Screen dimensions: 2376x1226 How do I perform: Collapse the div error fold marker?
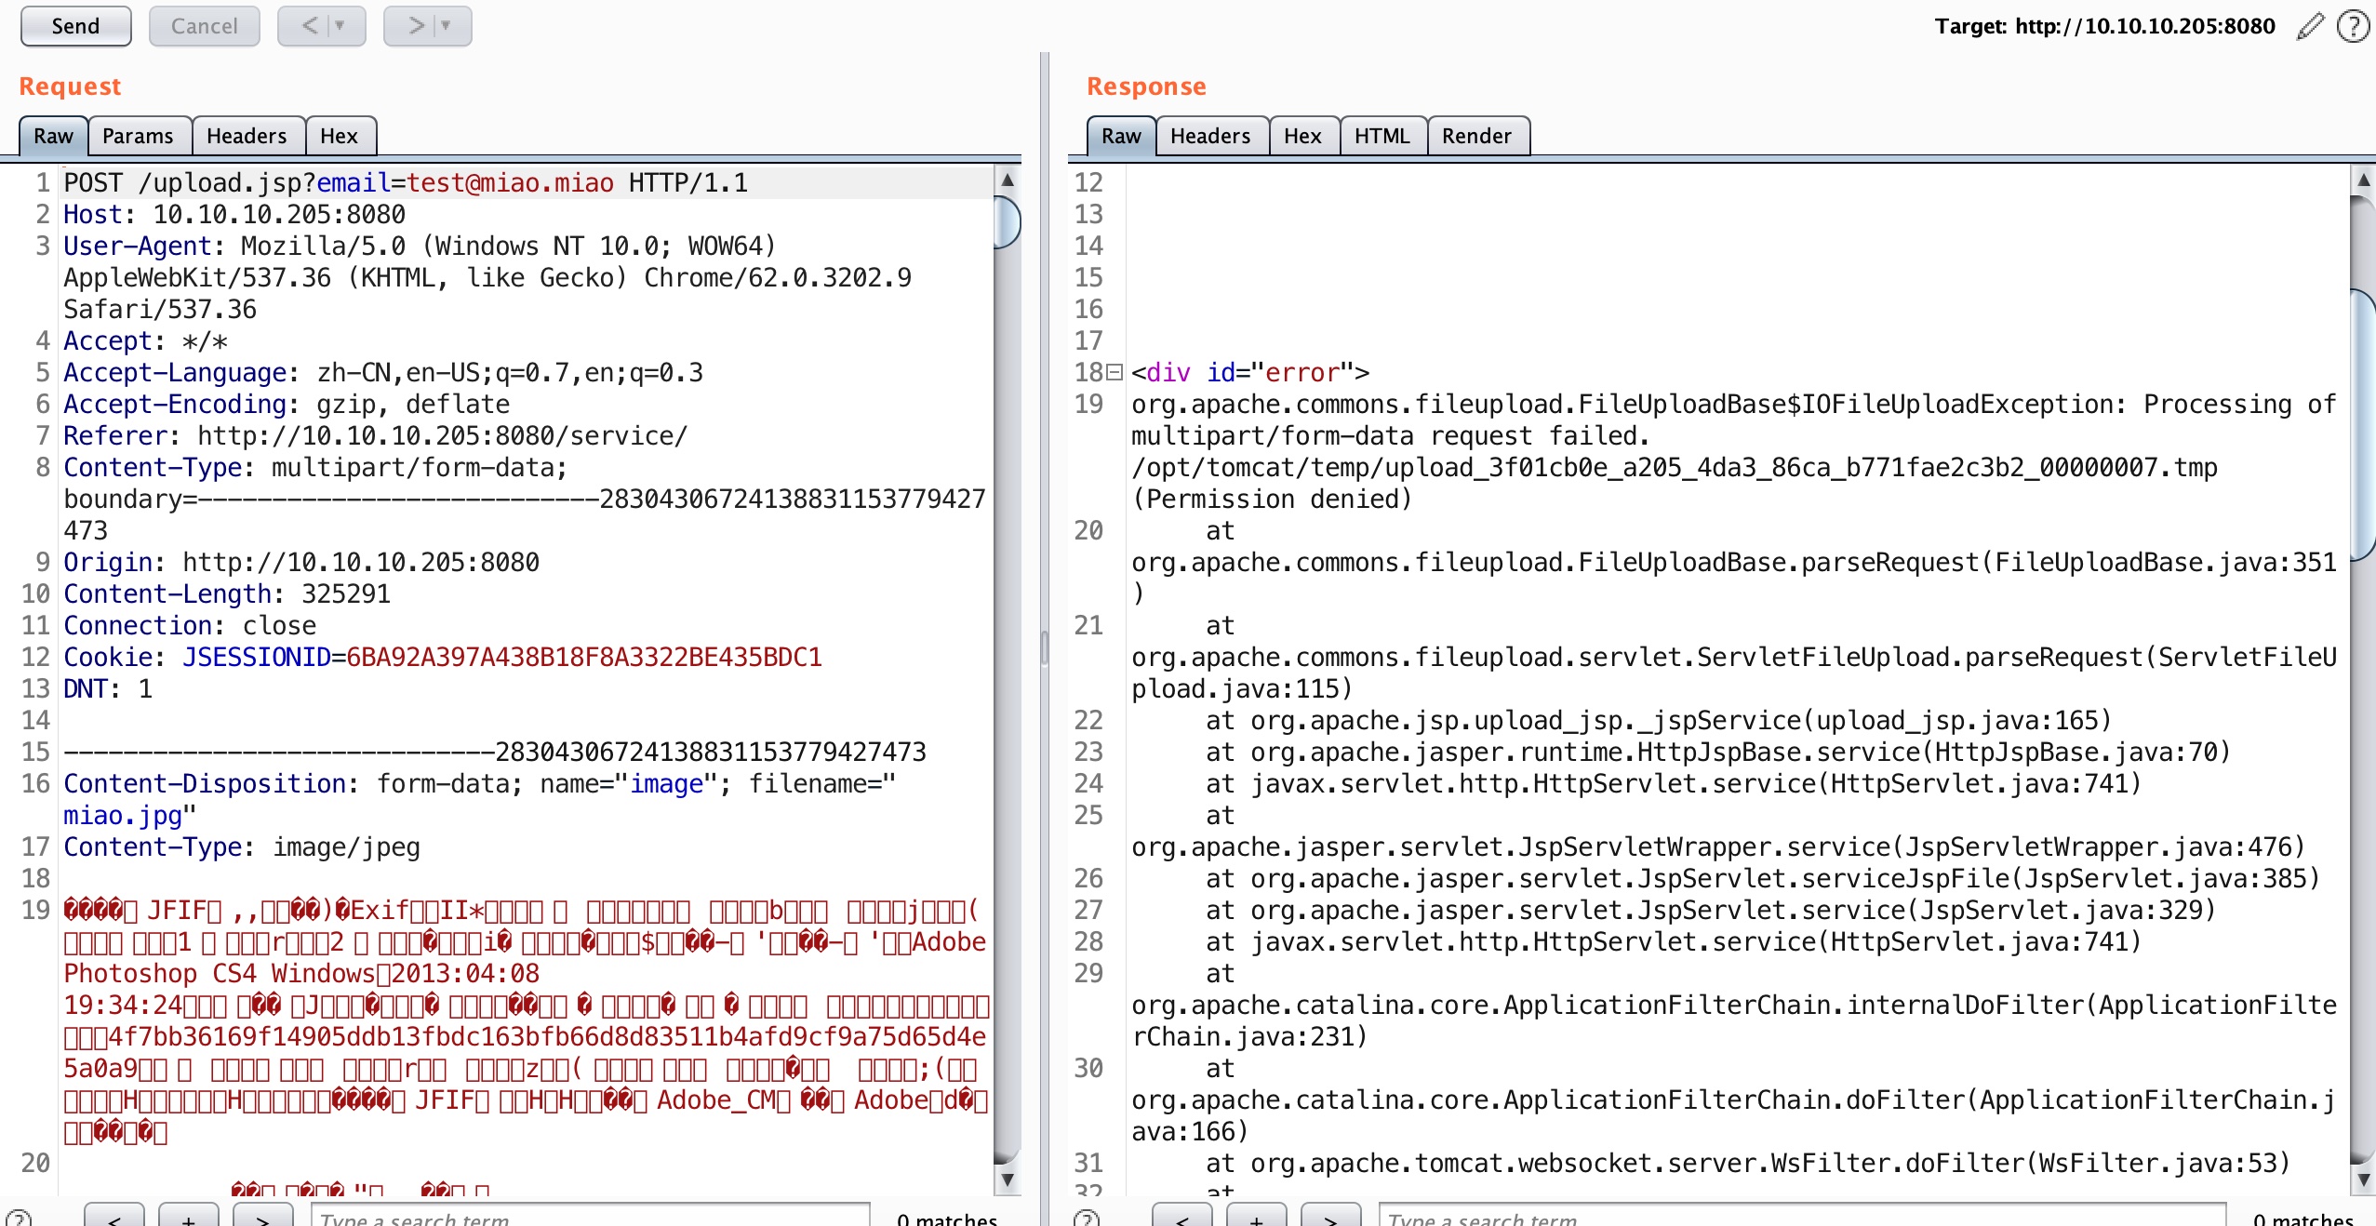click(x=1115, y=372)
